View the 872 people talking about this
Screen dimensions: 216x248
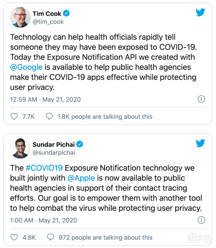click(106, 238)
